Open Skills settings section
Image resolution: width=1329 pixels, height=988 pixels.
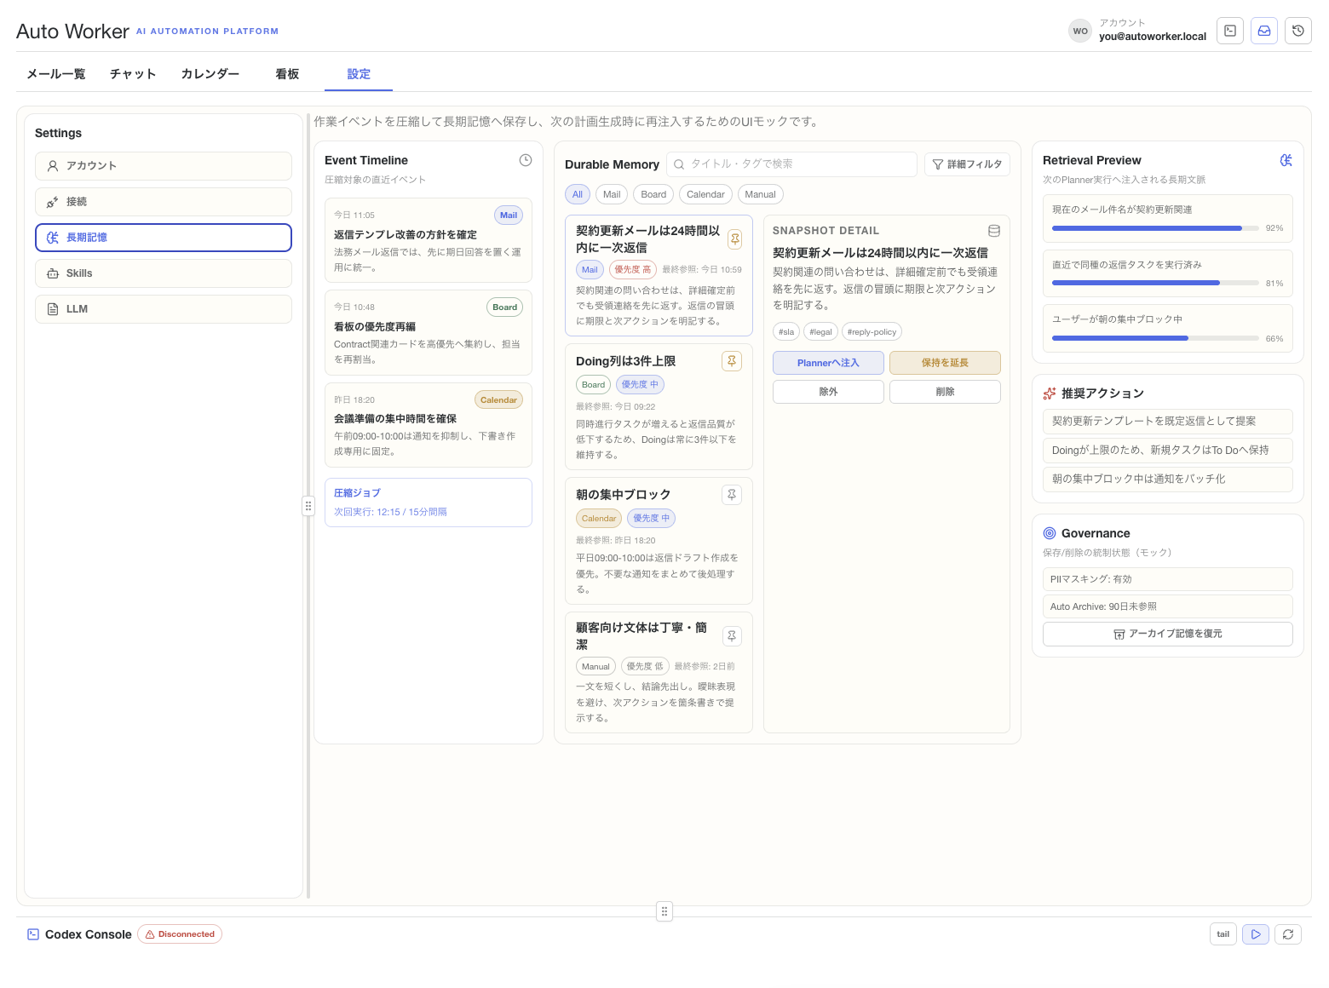point(164,273)
